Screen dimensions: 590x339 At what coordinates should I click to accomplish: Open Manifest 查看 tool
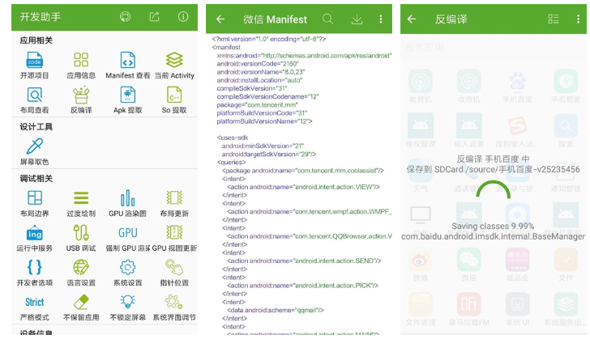[127, 66]
